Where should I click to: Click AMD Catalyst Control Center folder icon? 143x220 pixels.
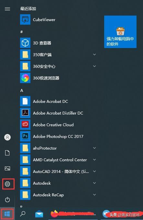pos(25,160)
